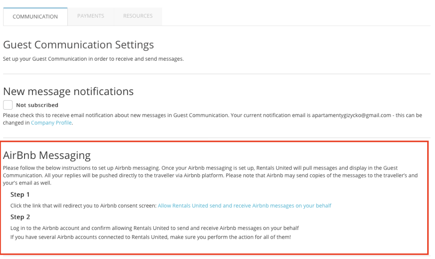
Task: Enable the Not subscribed notification checkbox
Action: coord(8,105)
